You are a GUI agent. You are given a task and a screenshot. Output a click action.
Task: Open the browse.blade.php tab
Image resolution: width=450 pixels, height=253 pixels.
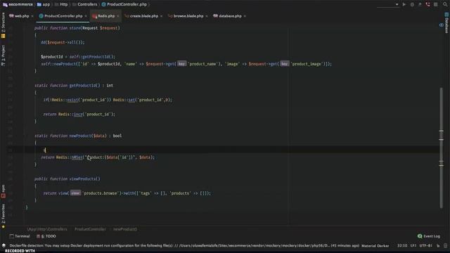point(188,16)
